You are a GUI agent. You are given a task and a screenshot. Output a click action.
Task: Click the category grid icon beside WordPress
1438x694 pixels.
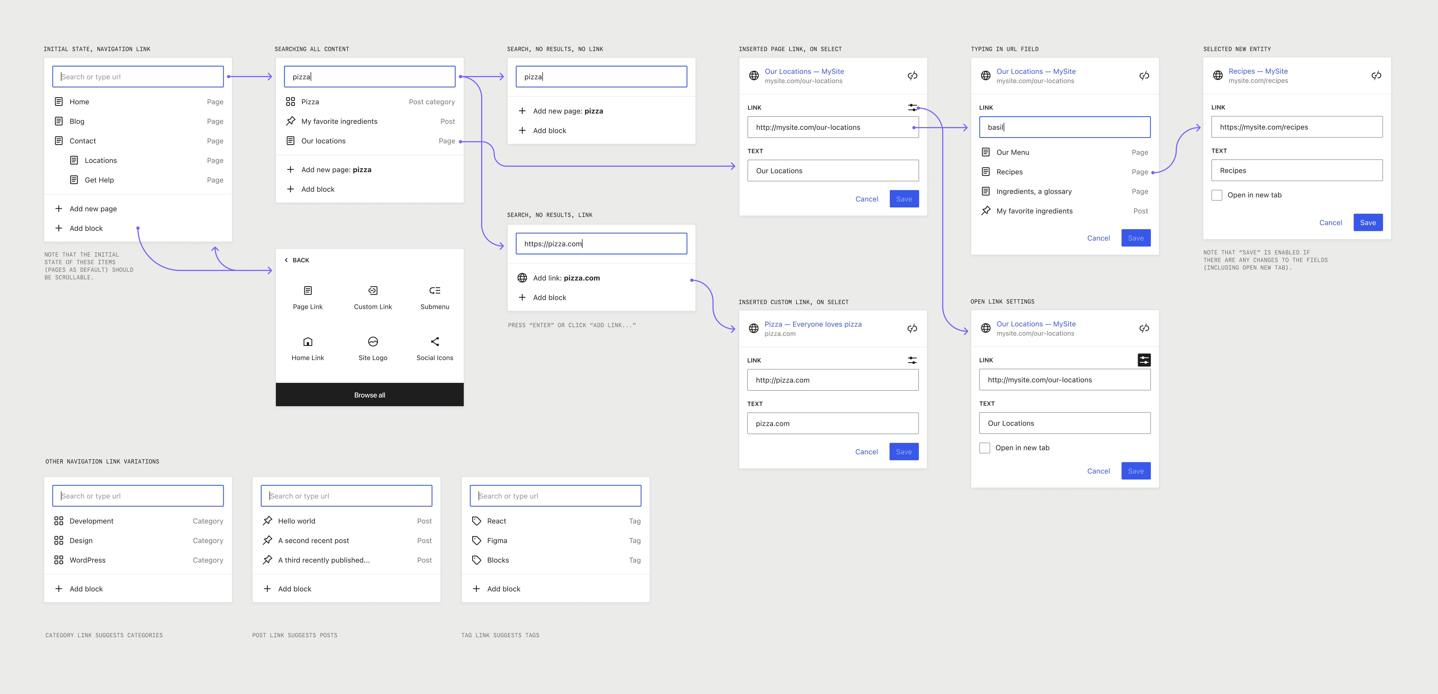click(x=59, y=559)
